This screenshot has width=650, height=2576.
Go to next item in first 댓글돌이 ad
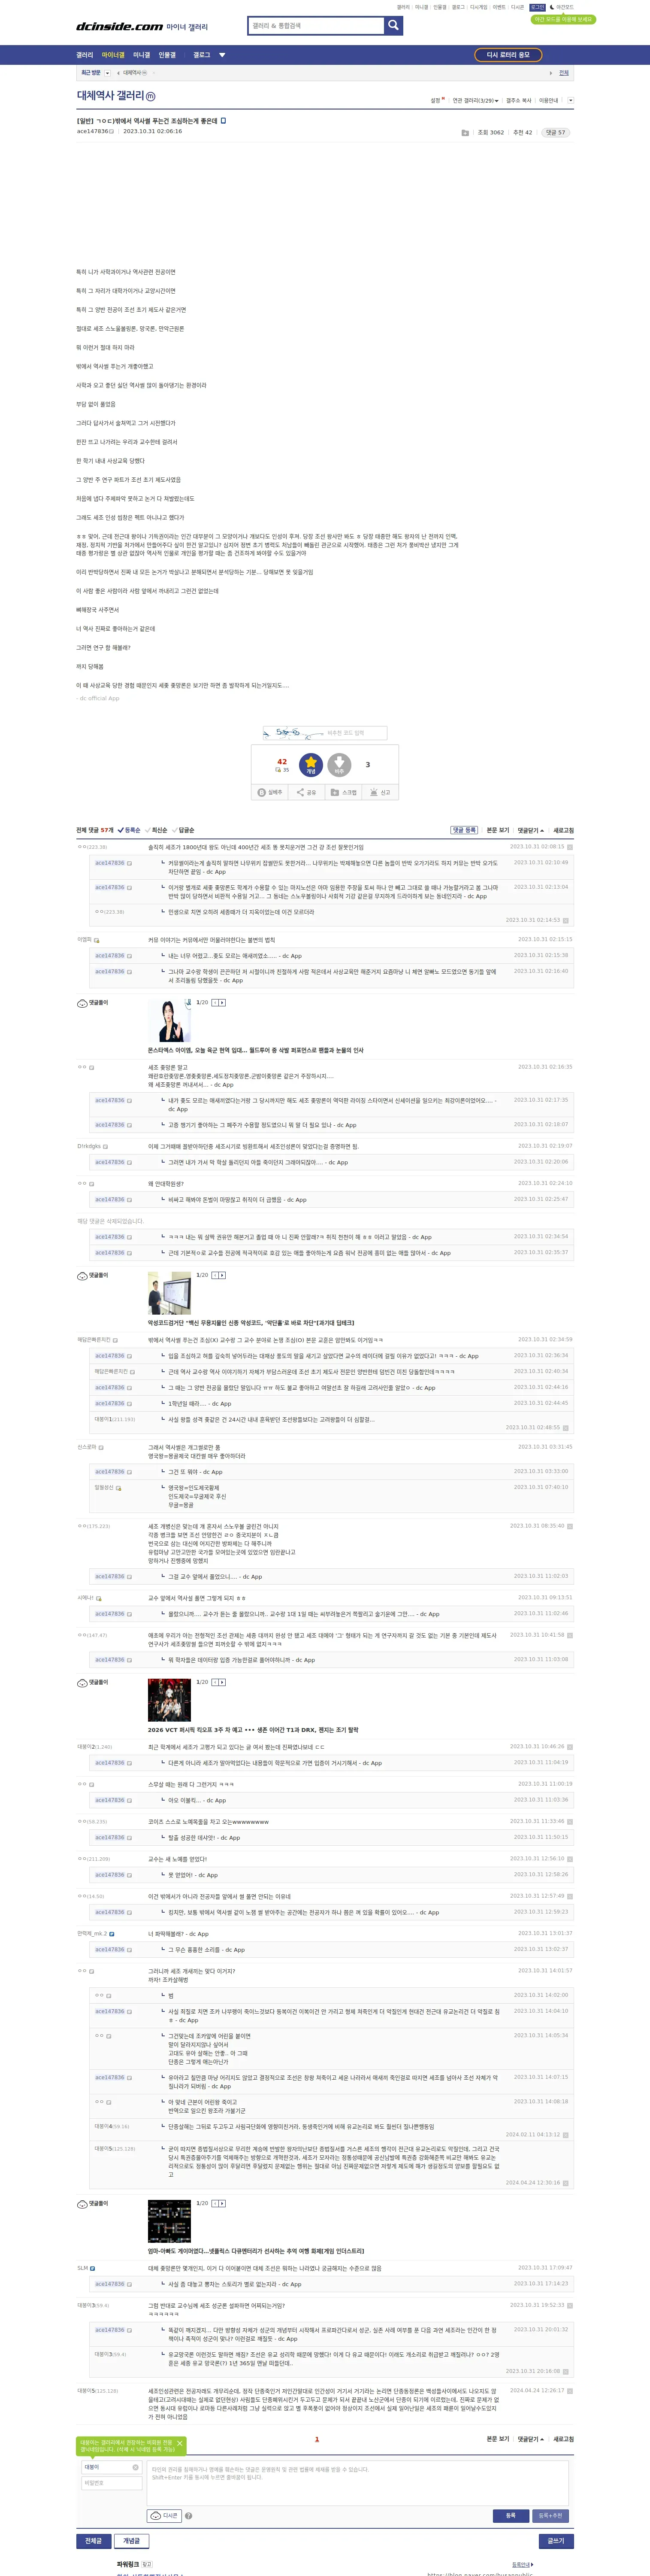tap(222, 1002)
